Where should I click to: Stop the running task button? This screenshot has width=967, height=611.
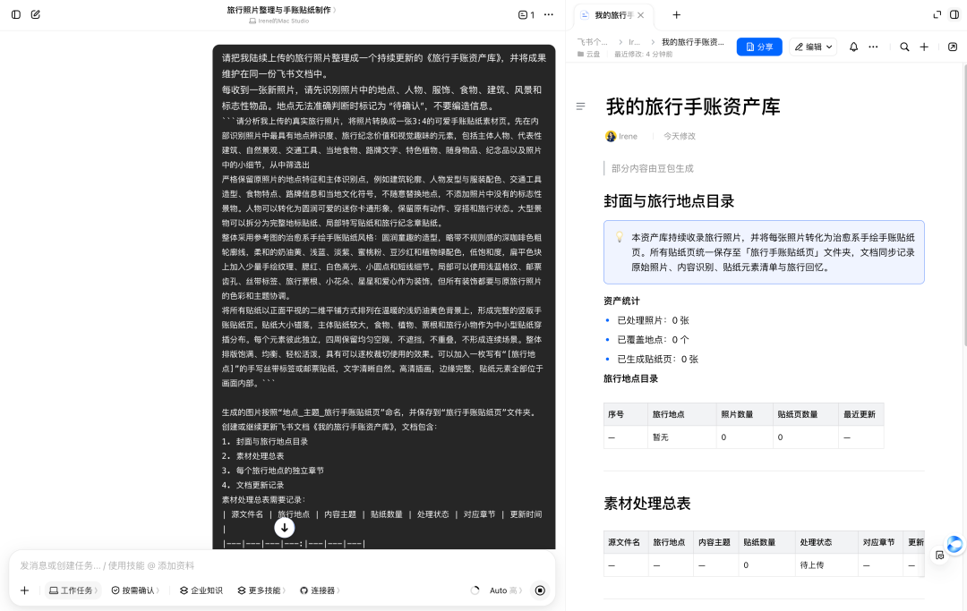point(540,590)
